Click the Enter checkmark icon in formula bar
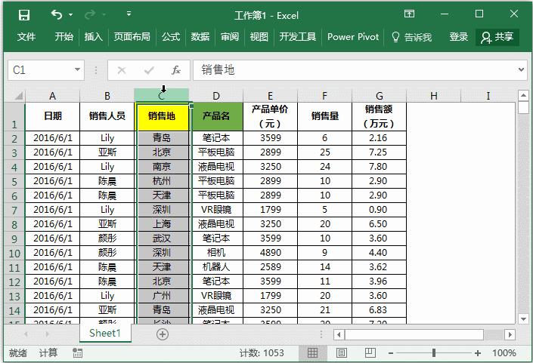This screenshot has width=533, height=363. click(149, 70)
